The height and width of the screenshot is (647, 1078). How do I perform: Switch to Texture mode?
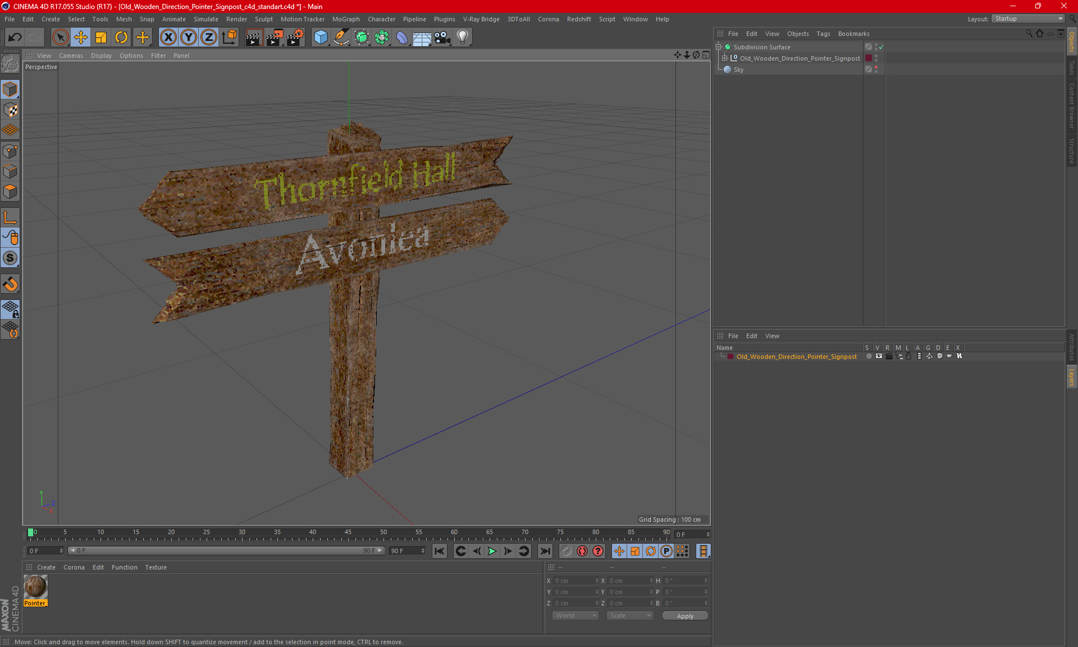click(10, 110)
